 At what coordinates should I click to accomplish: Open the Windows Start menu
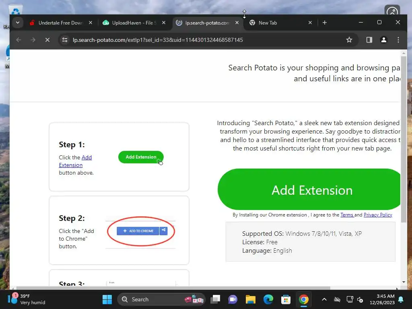tap(107, 299)
